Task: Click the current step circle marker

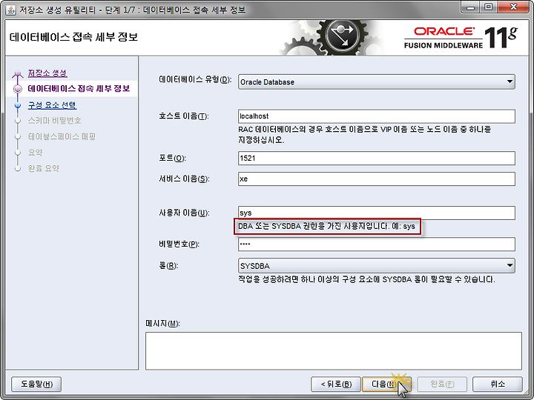Action: [x=18, y=89]
